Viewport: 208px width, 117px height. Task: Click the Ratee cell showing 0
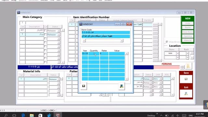pyautogui.click(x=104, y=53)
